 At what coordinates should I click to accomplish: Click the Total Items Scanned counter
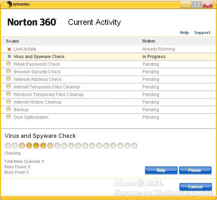(x=24, y=161)
